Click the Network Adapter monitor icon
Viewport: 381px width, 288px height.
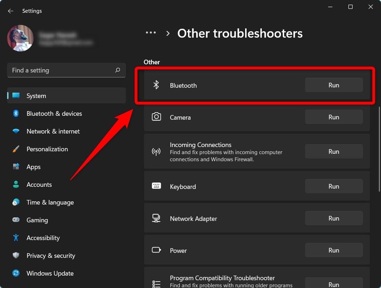point(156,218)
